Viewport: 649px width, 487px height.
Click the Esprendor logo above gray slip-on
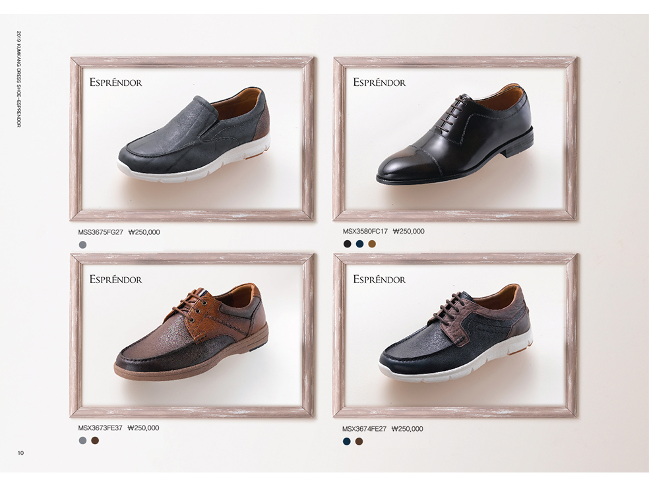(115, 82)
